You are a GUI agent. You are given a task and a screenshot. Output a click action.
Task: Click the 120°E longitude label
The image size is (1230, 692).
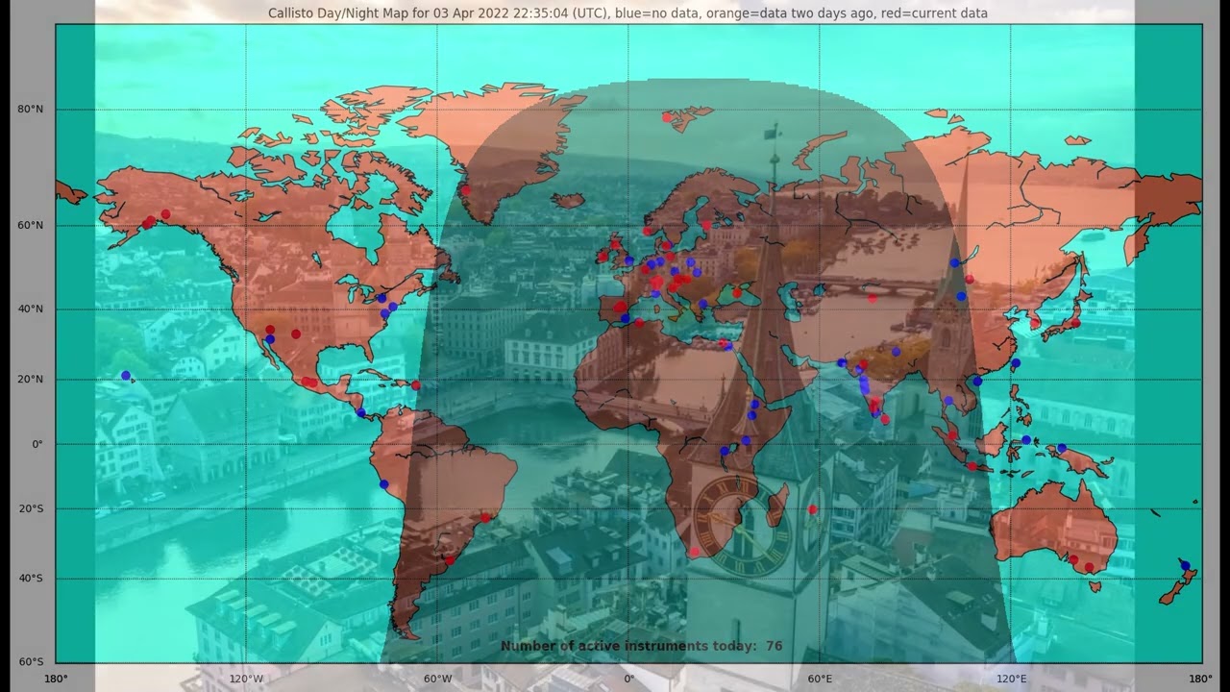(1011, 679)
